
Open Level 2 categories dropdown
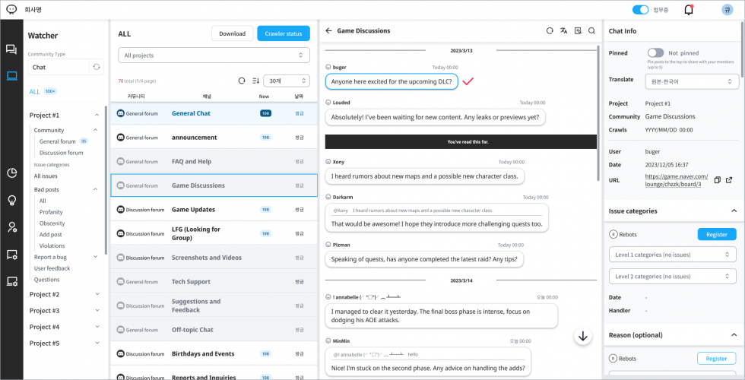coord(673,276)
